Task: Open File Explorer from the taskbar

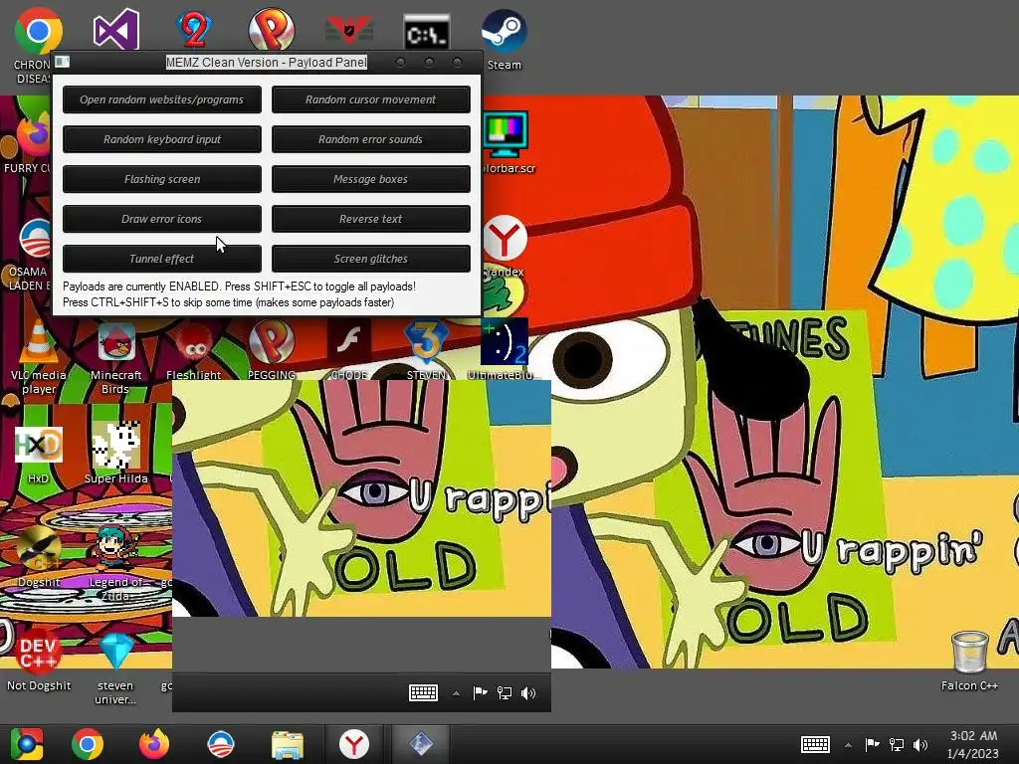Action: coord(288,745)
